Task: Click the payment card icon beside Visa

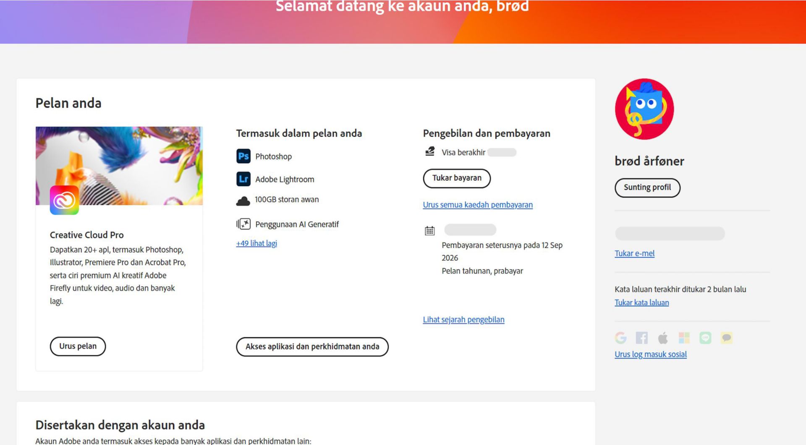Action: coord(429,152)
